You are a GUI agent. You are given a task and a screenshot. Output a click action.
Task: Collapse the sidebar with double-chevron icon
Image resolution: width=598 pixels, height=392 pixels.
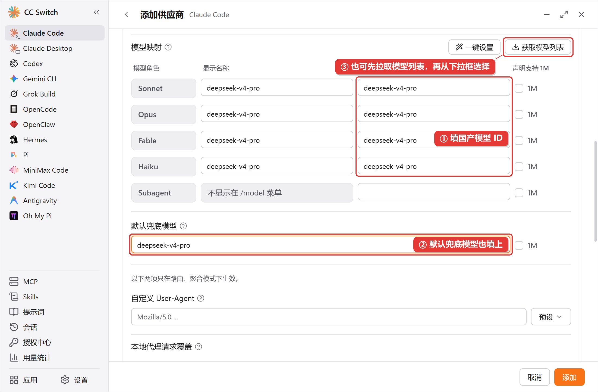pyautogui.click(x=96, y=12)
